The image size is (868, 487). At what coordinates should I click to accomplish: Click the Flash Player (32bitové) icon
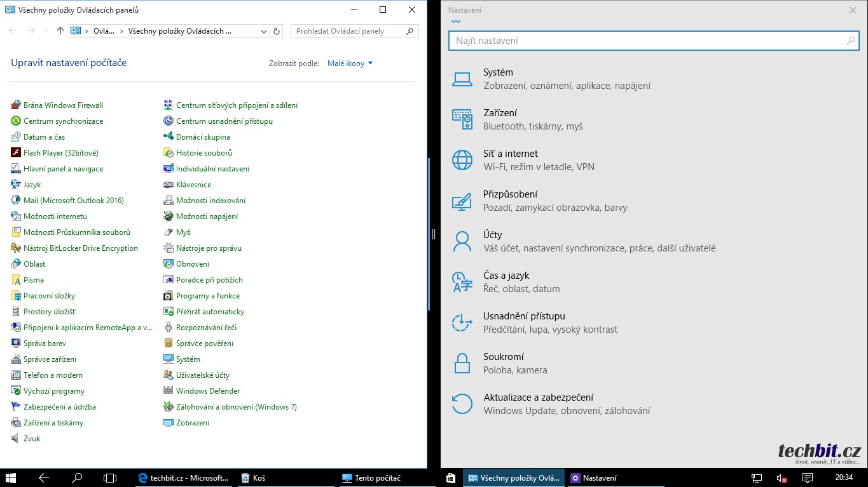pyautogui.click(x=16, y=153)
